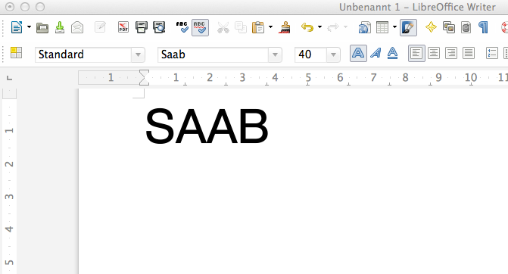Activate the Clone Formatting paintbrush
Image resolution: width=508 pixels, height=274 pixels.
point(284,27)
